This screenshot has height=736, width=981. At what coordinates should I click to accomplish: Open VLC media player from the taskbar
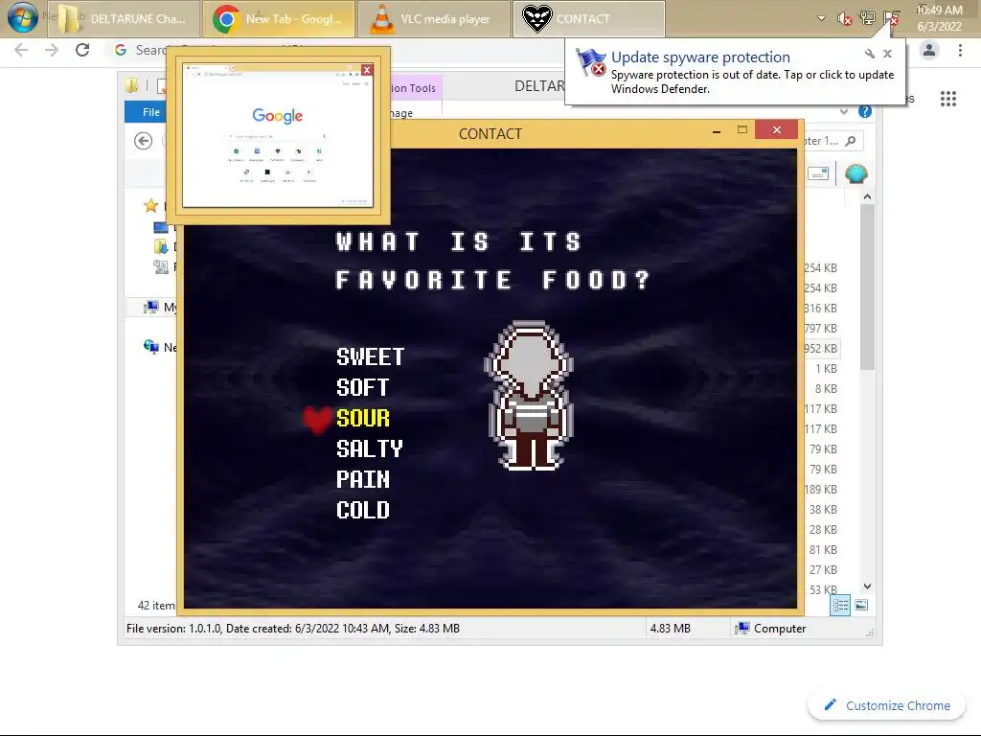434,19
